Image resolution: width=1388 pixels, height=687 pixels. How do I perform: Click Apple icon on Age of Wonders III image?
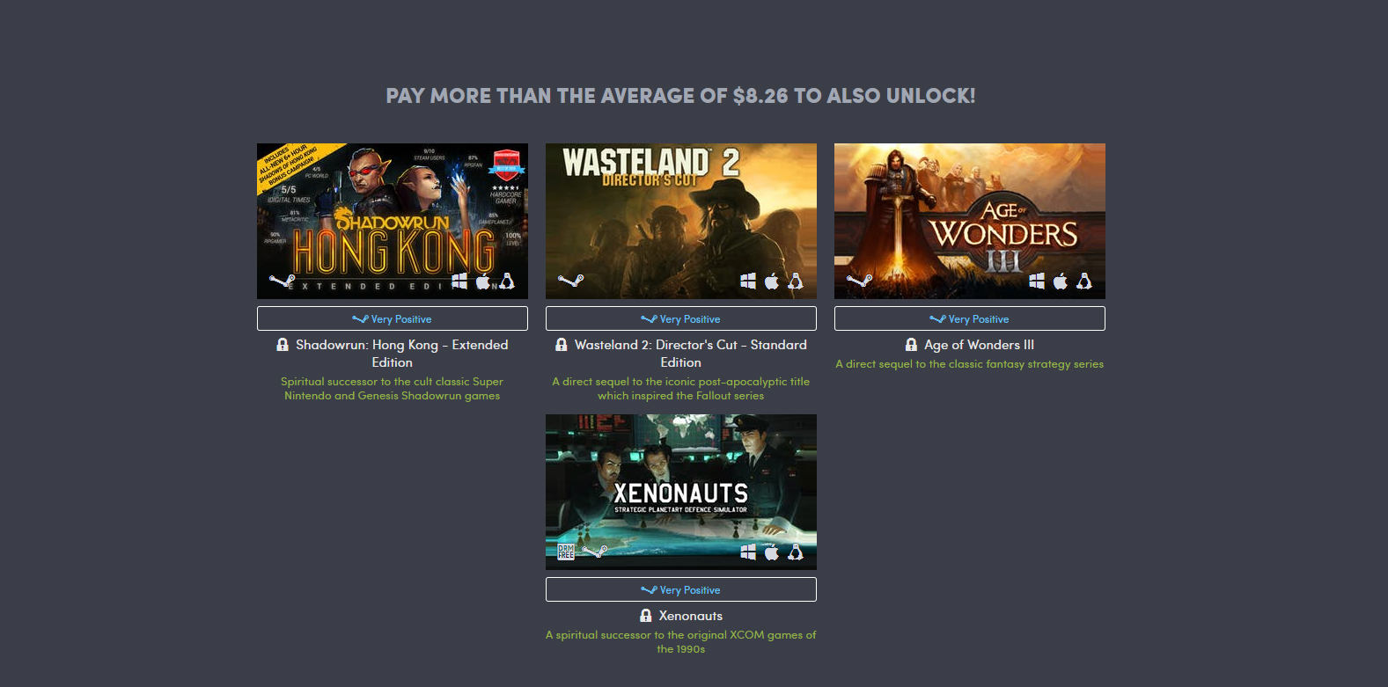coord(1061,281)
